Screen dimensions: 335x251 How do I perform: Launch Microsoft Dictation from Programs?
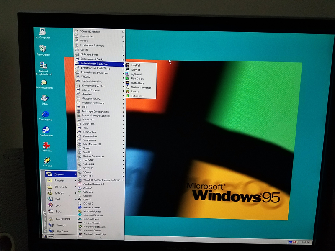pyautogui.click(x=100, y=215)
